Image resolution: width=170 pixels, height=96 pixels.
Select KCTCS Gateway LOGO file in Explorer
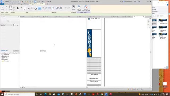(x=163, y=21)
